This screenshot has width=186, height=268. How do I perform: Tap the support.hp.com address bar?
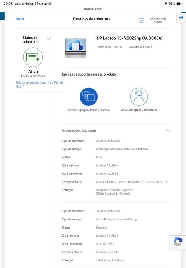click(93, 9)
